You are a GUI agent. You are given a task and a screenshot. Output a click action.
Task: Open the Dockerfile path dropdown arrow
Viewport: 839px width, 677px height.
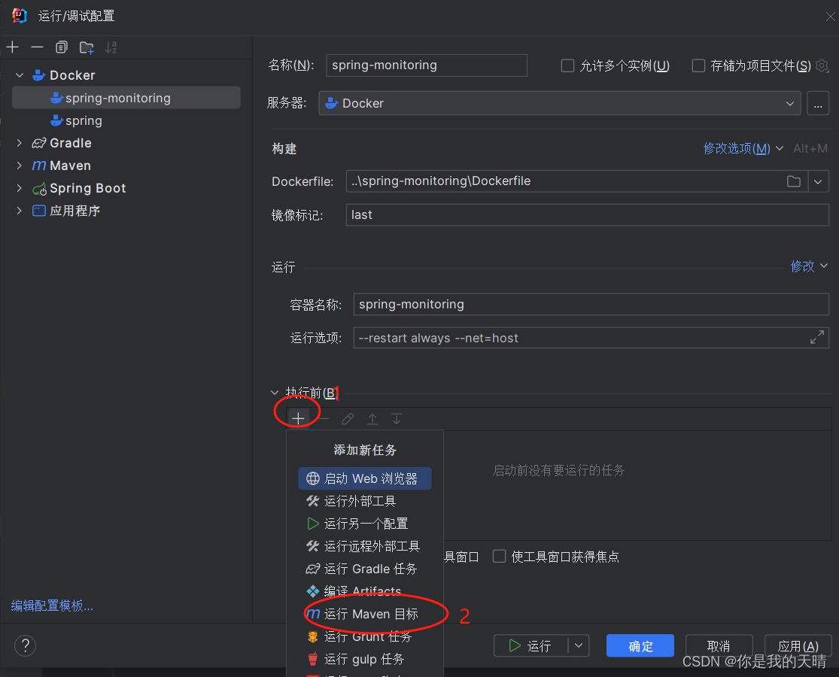(818, 181)
